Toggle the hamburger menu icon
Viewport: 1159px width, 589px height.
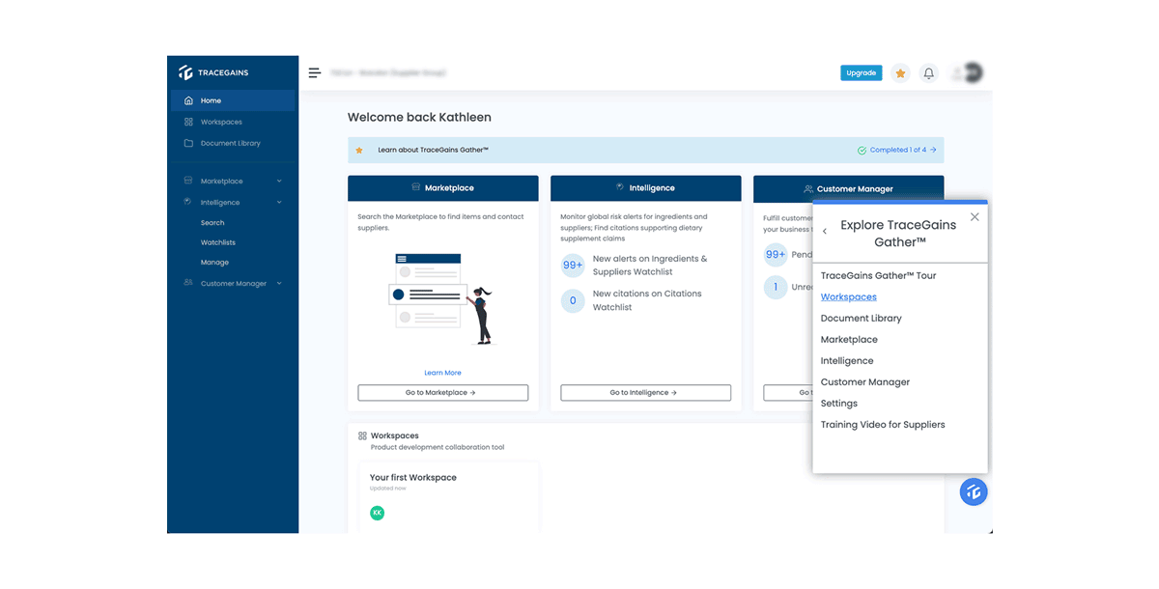pos(315,72)
